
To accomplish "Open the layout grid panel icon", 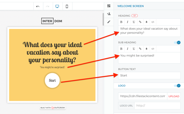I will click(x=109, y=6).
